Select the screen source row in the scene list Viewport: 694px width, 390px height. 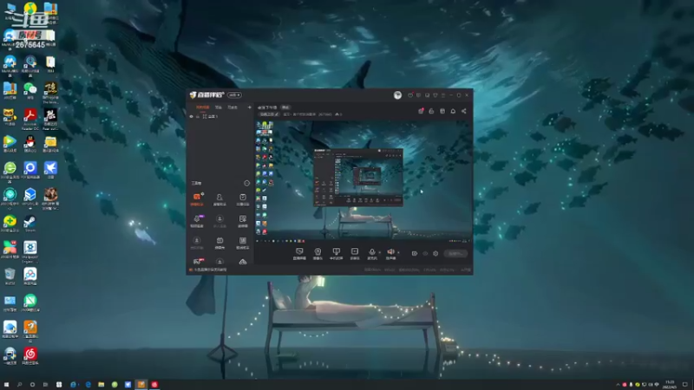(x=220, y=116)
